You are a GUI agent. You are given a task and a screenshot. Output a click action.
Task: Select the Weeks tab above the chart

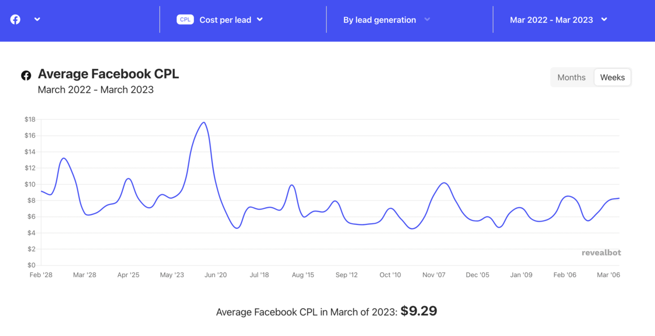tap(612, 77)
